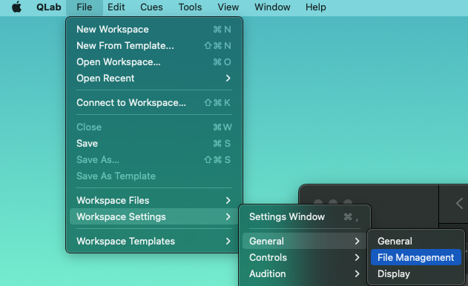Image resolution: width=468 pixels, height=286 pixels.
Task: Click the back chevron in dark window
Action: coord(459,204)
